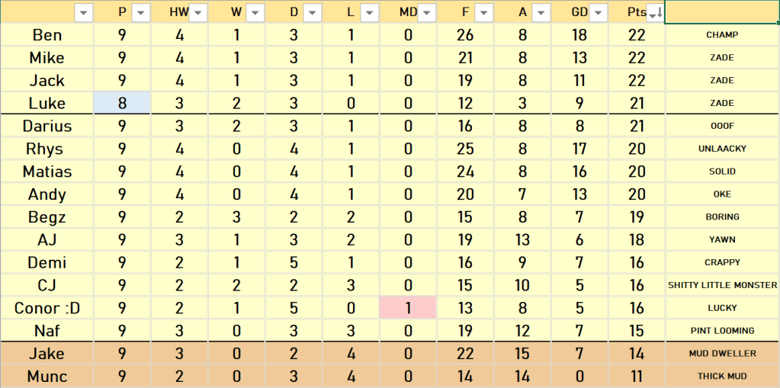Select the SHITTY LITTLE MONSTER cell
Screen dimensions: 780x388
coord(721,285)
